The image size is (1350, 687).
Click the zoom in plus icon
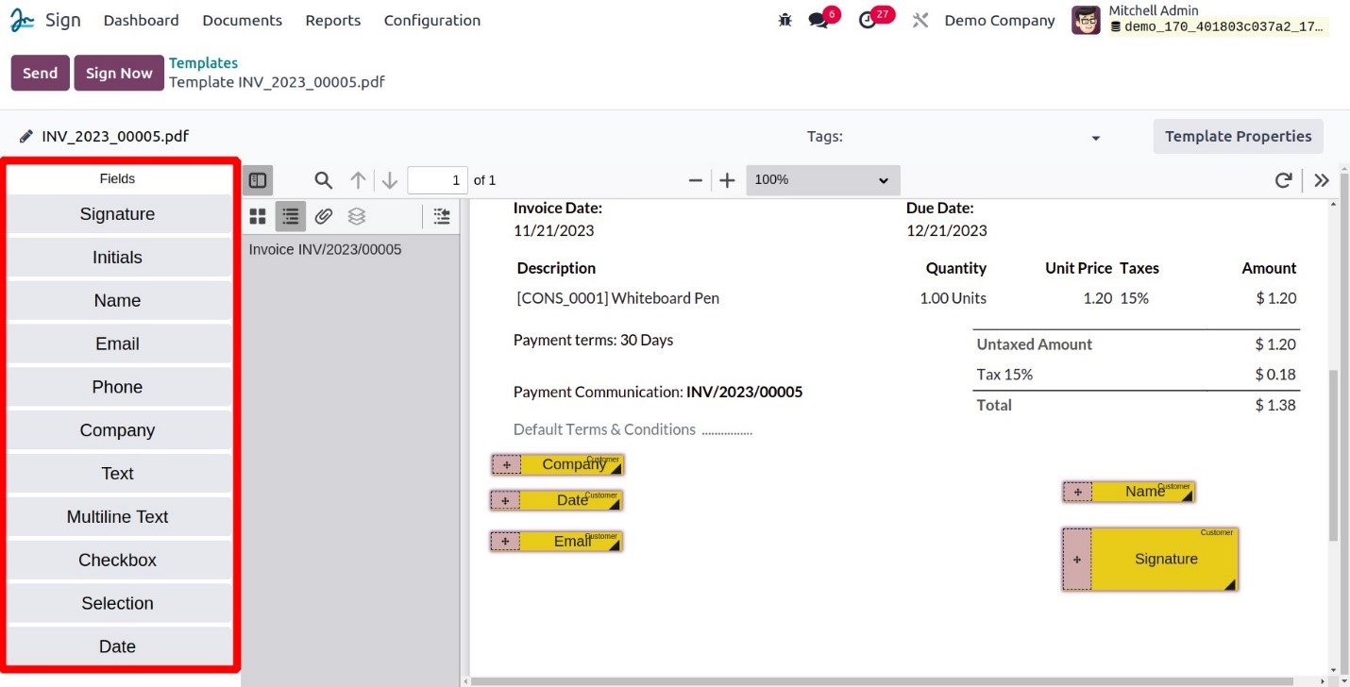pos(727,180)
